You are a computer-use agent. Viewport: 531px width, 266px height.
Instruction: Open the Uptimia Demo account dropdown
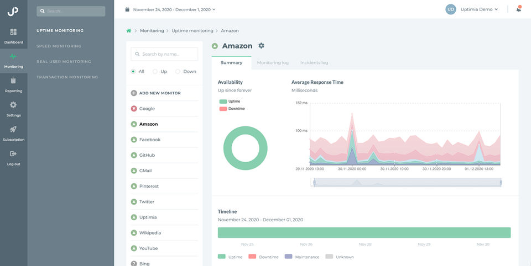(x=479, y=9)
